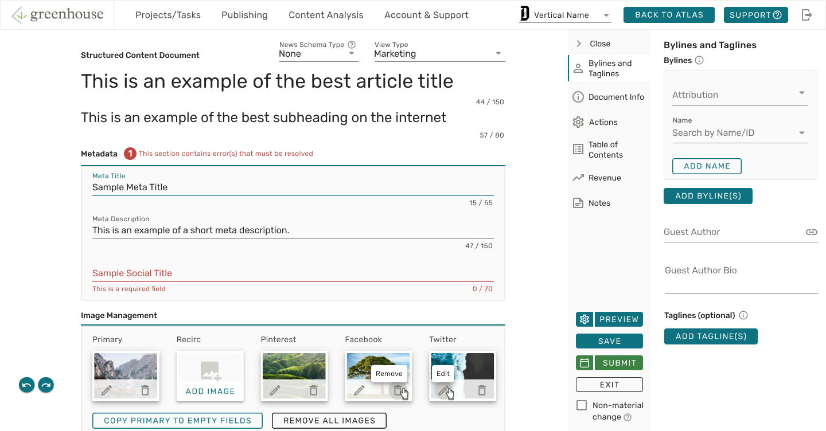This screenshot has width=826, height=431.
Task: Click the redo arrow button
Action: click(46, 385)
